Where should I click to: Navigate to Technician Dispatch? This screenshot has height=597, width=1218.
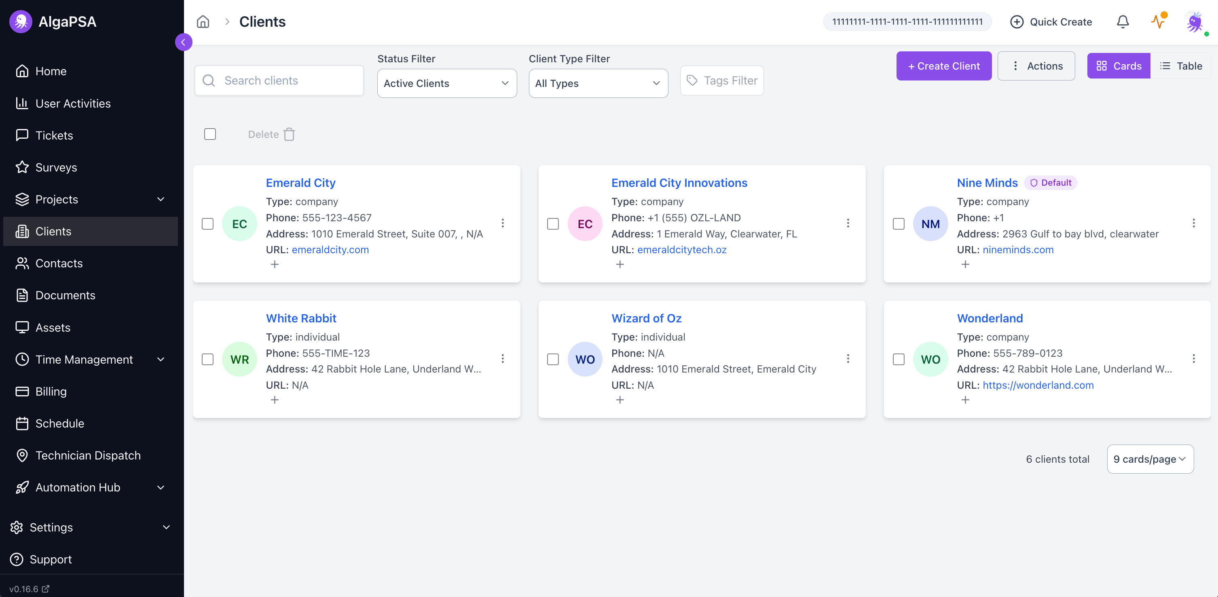click(88, 455)
